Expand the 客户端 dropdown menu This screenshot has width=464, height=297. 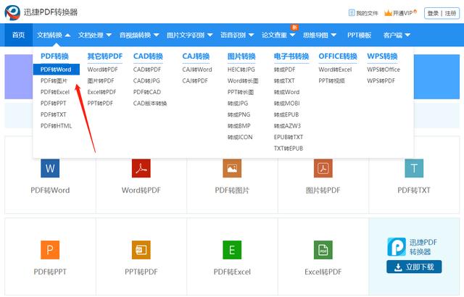tap(397, 35)
